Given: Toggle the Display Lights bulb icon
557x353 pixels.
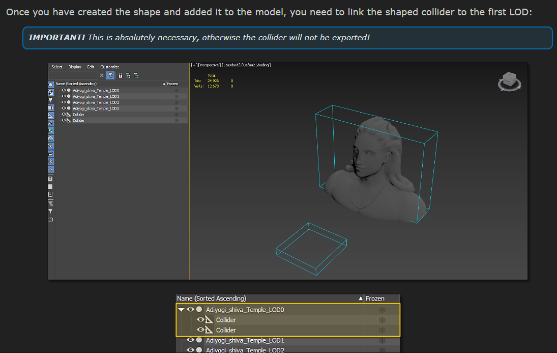Looking at the screenshot, I should click(50, 100).
